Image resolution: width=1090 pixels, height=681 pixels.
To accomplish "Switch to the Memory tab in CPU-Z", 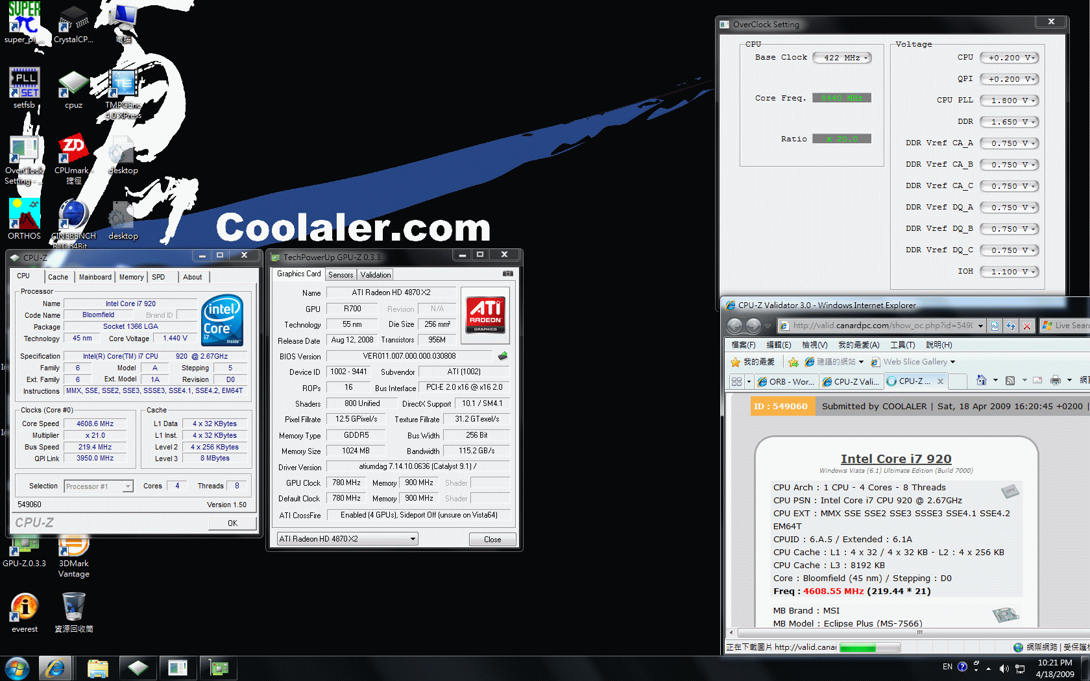I will click(x=132, y=277).
